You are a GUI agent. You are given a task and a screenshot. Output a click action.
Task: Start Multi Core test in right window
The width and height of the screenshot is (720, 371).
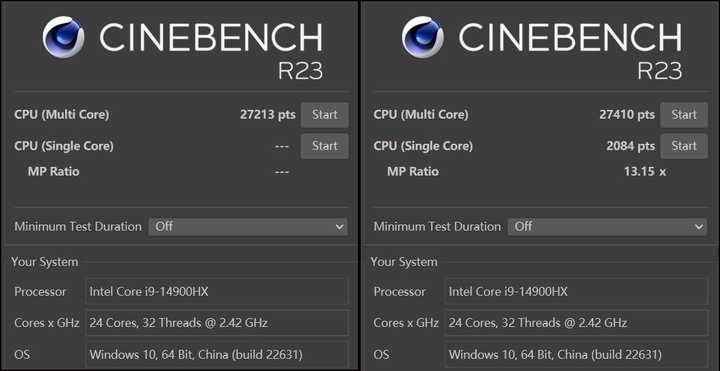pyautogui.click(x=683, y=115)
